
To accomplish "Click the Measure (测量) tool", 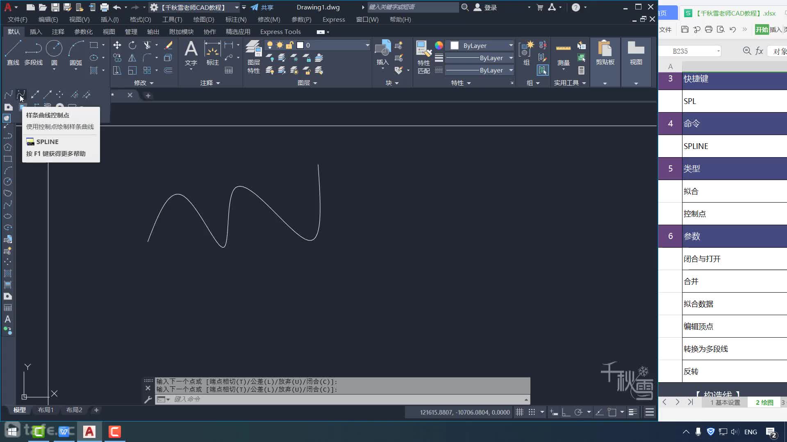I will click(563, 53).
